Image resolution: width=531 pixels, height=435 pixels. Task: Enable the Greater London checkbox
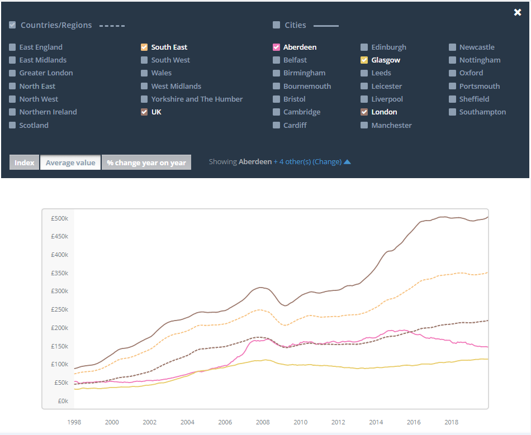coord(12,73)
